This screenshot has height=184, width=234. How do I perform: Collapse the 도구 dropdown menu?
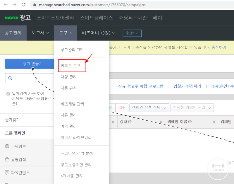pos(66,33)
